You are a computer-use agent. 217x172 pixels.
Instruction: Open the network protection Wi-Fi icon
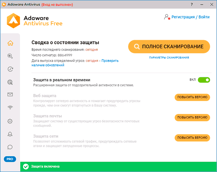[x=10, y=107]
